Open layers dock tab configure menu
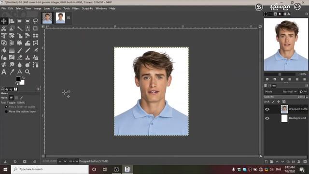 tap(307, 86)
